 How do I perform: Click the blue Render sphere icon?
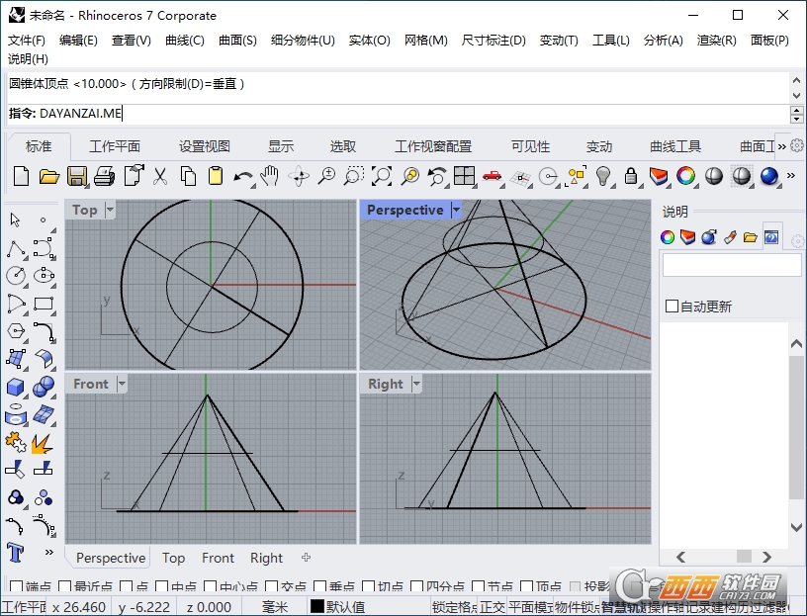pos(769,176)
